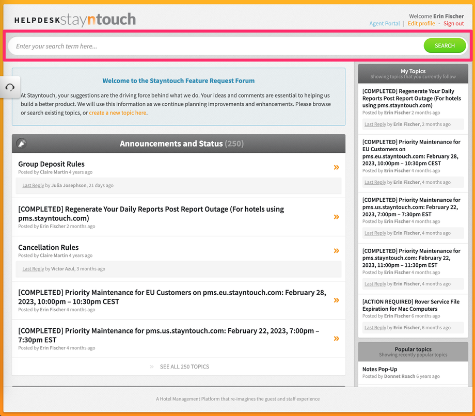Click the double arrow for pms.us.staytouch.com maintenance topic
This screenshot has height=416, width=475.
336,339
